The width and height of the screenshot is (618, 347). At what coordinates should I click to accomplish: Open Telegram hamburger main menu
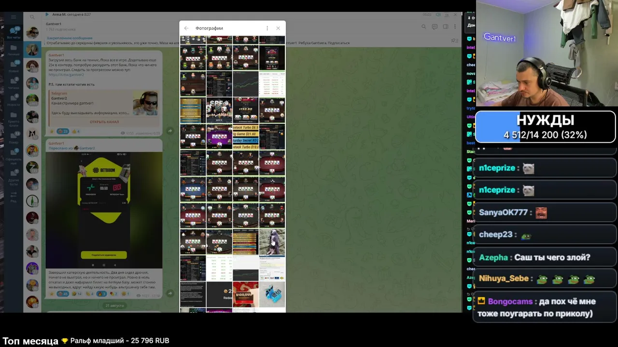point(14,17)
